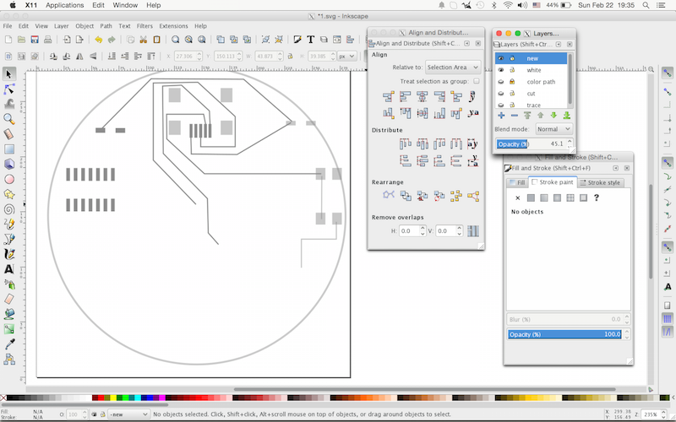Screen dimensions: 676x422
Task: Open current layer dropdown in status bar
Action: tap(128, 414)
